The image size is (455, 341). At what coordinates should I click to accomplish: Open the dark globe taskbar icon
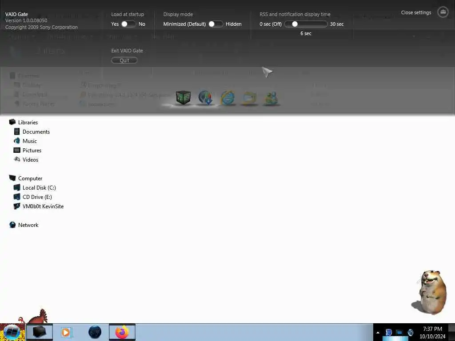95,332
